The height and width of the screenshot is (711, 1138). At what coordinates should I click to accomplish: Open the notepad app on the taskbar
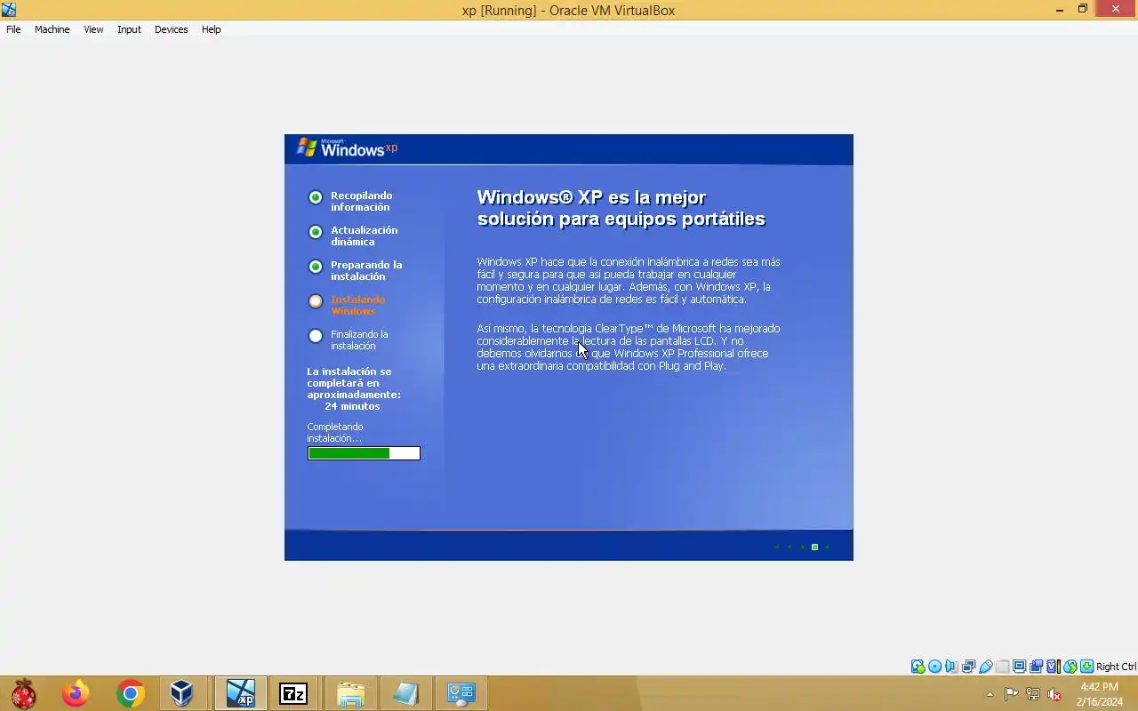(405, 693)
